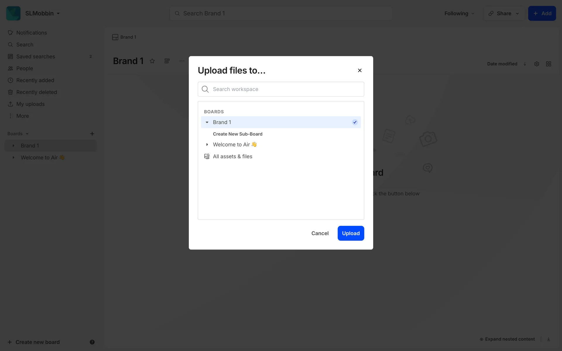Click the plus icon next to Boards
Screen dimensions: 562x351
(92, 134)
